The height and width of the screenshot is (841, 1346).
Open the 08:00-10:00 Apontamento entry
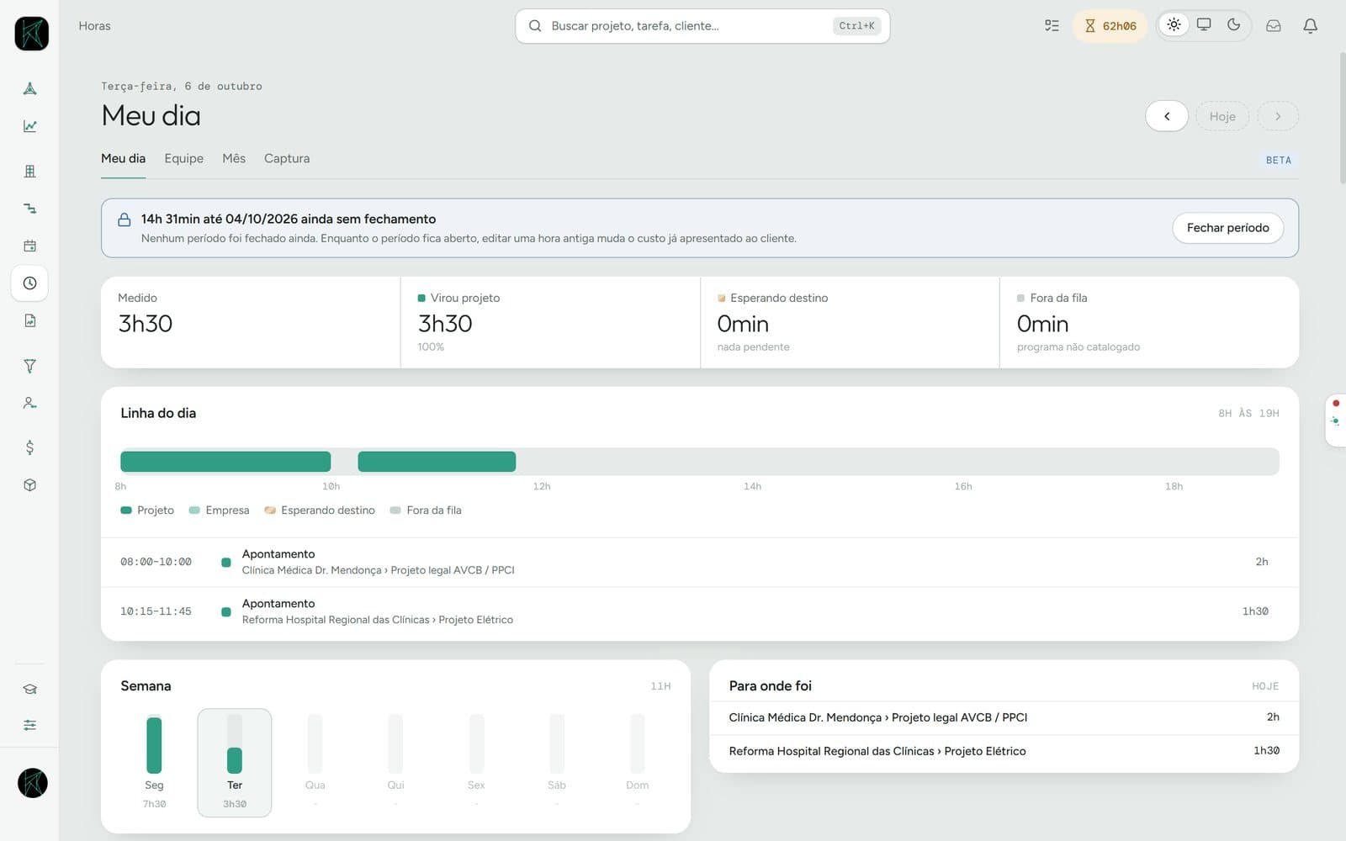pos(699,562)
